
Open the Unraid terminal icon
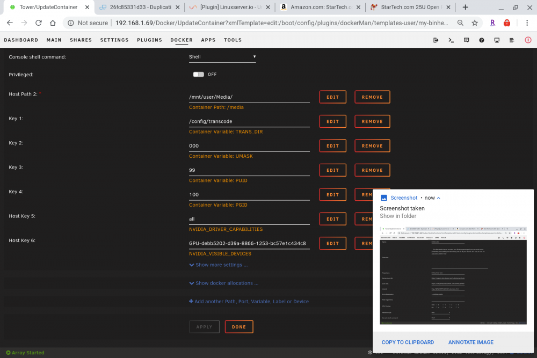point(451,40)
